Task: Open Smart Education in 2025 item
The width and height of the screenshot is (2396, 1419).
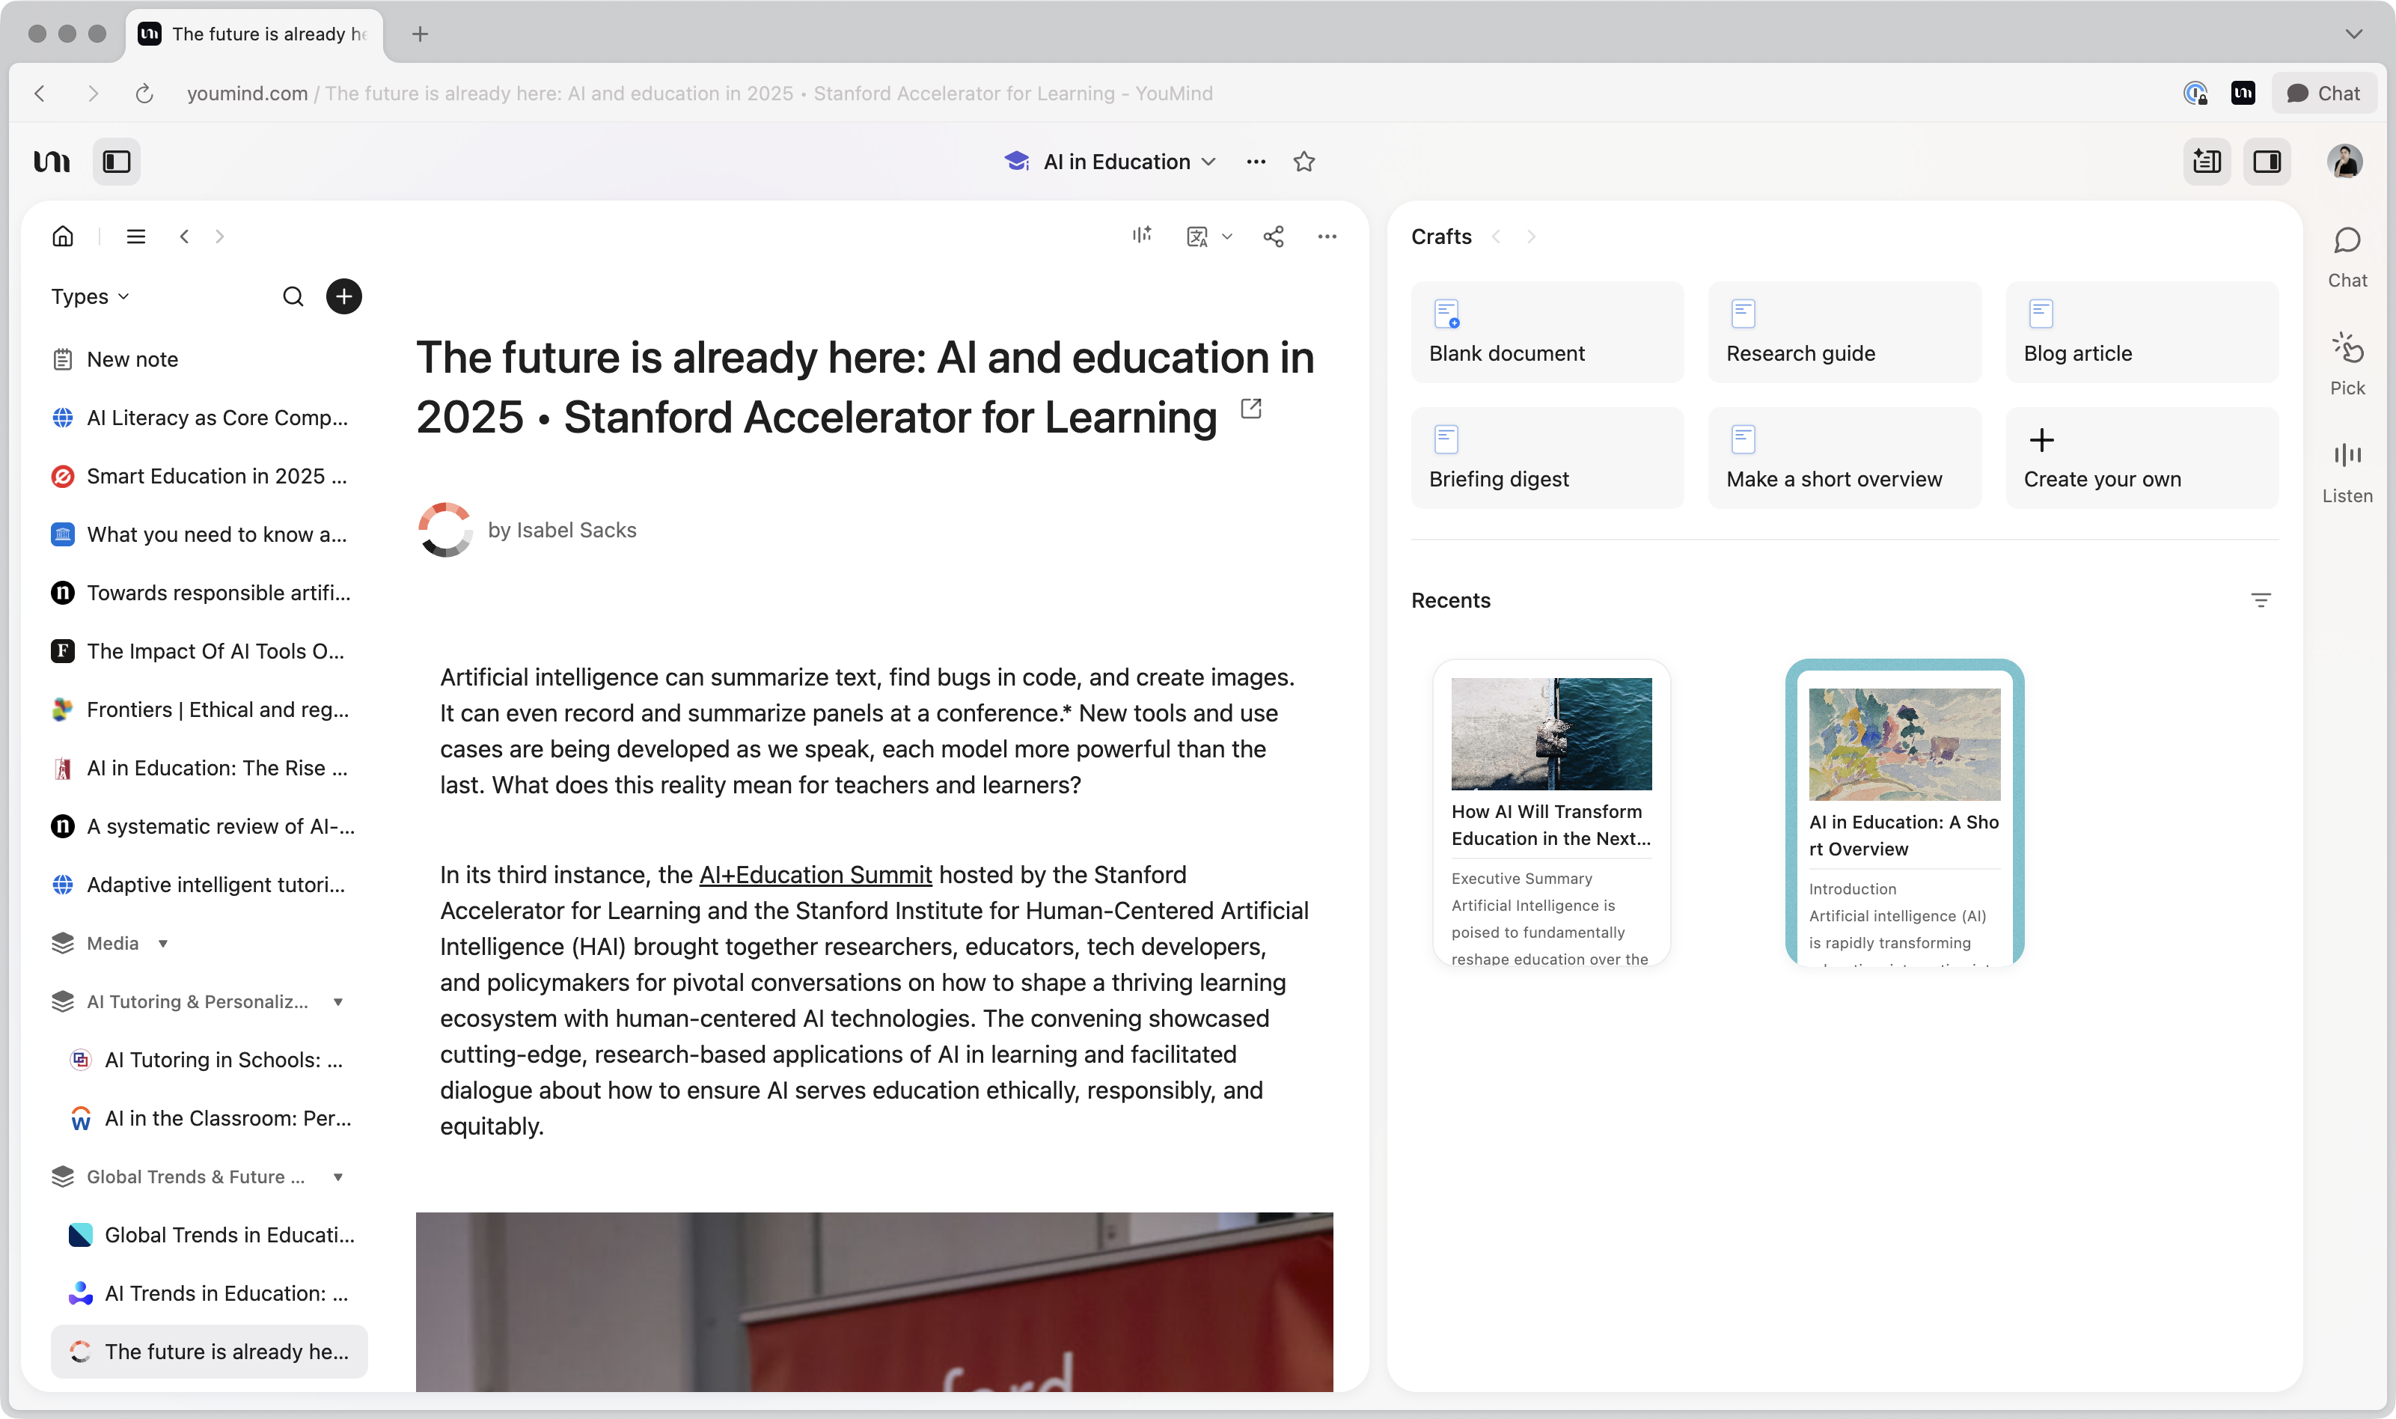Action: 216,476
